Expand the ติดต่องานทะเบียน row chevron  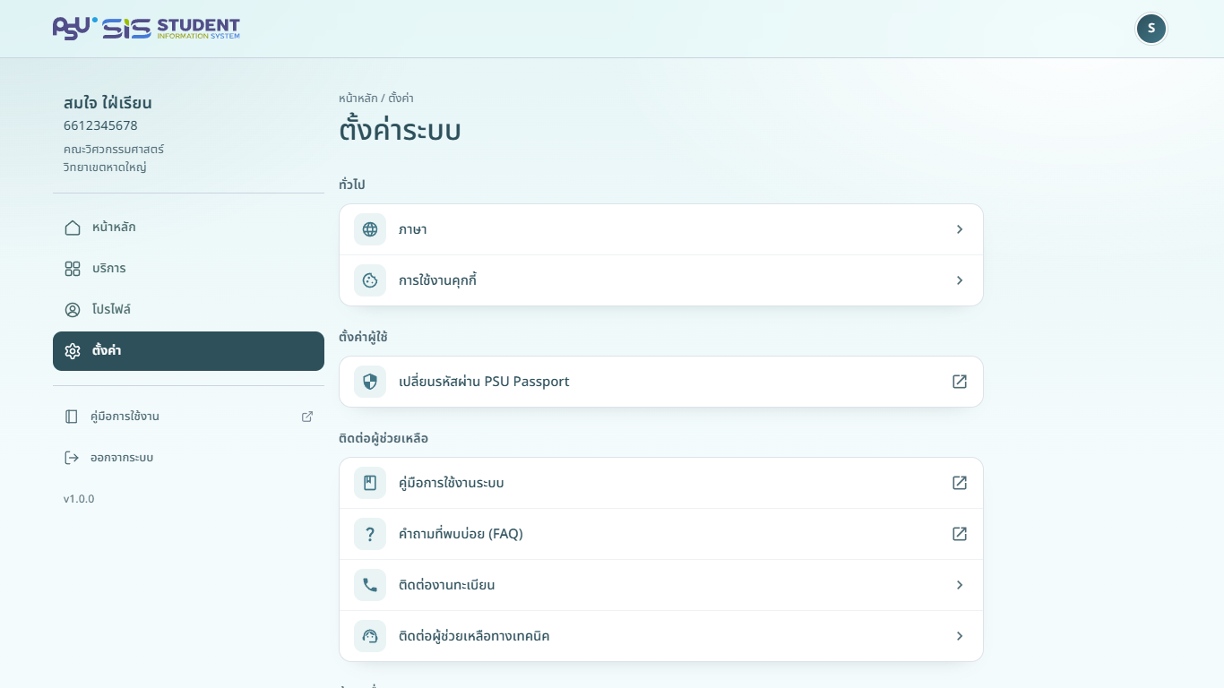tap(960, 585)
